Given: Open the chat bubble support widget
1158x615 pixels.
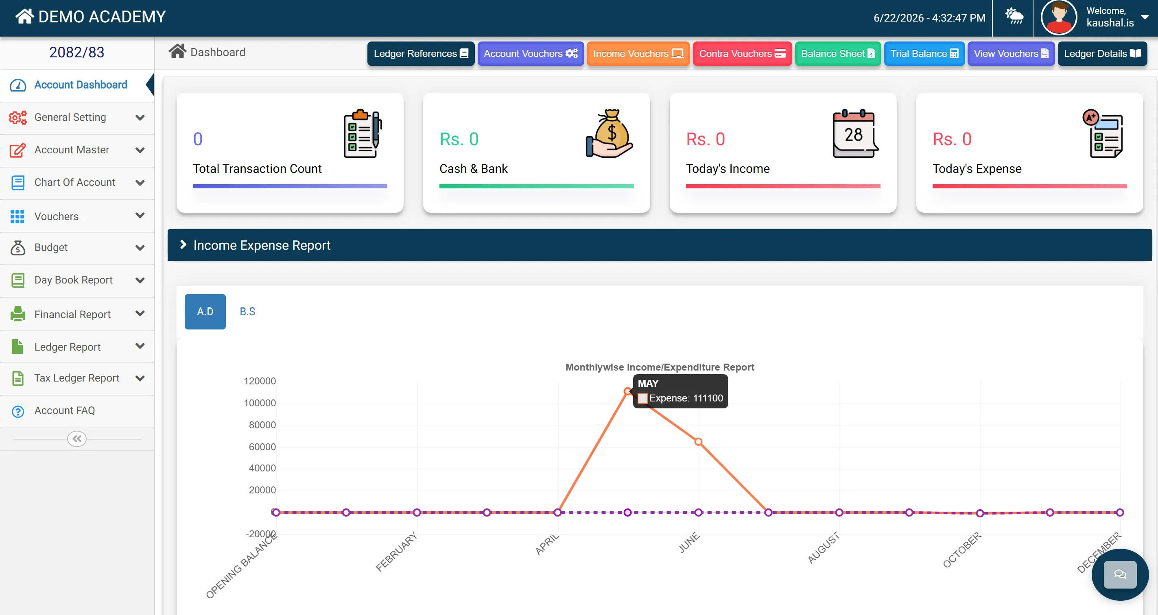Looking at the screenshot, I should coord(1120,574).
